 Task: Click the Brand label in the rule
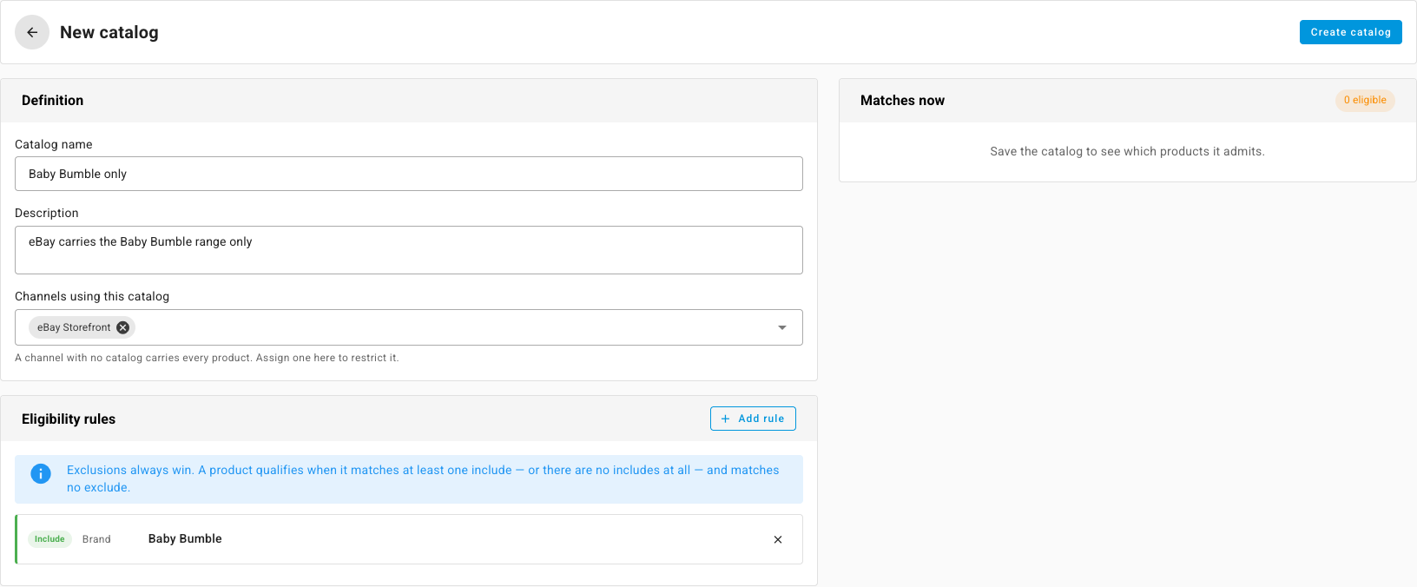click(x=96, y=539)
